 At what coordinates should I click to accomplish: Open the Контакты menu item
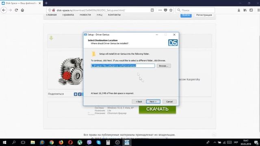[114, 15]
